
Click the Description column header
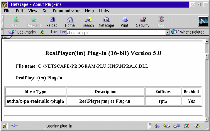pos(106,92)
